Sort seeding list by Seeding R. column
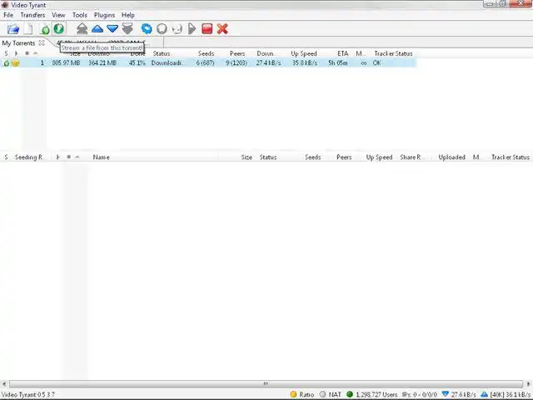Screen dimensions: 533x400 tap(28, 157)
